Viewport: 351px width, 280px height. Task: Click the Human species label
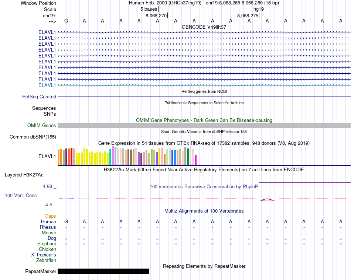[48, 221]
